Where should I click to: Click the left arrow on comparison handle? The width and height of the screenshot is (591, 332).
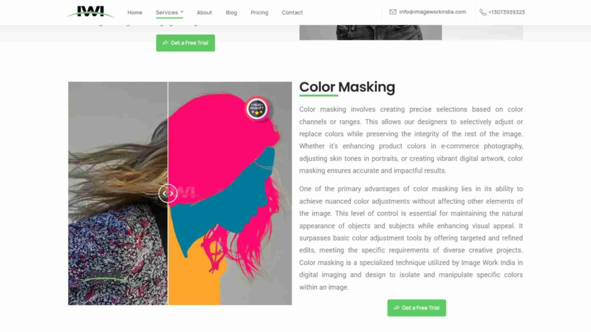(x=164, y=194)
